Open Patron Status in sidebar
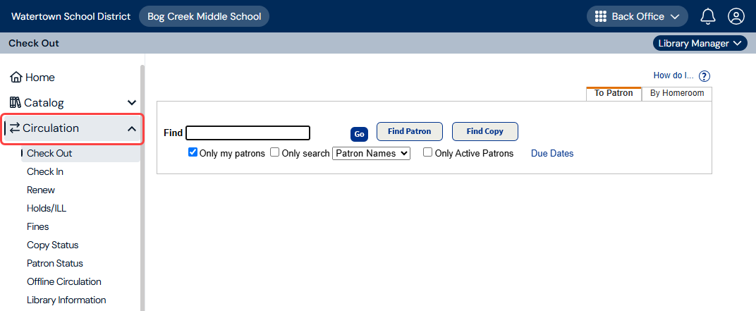The height and width of the screenshot is (311, 756). click(55, 263)
